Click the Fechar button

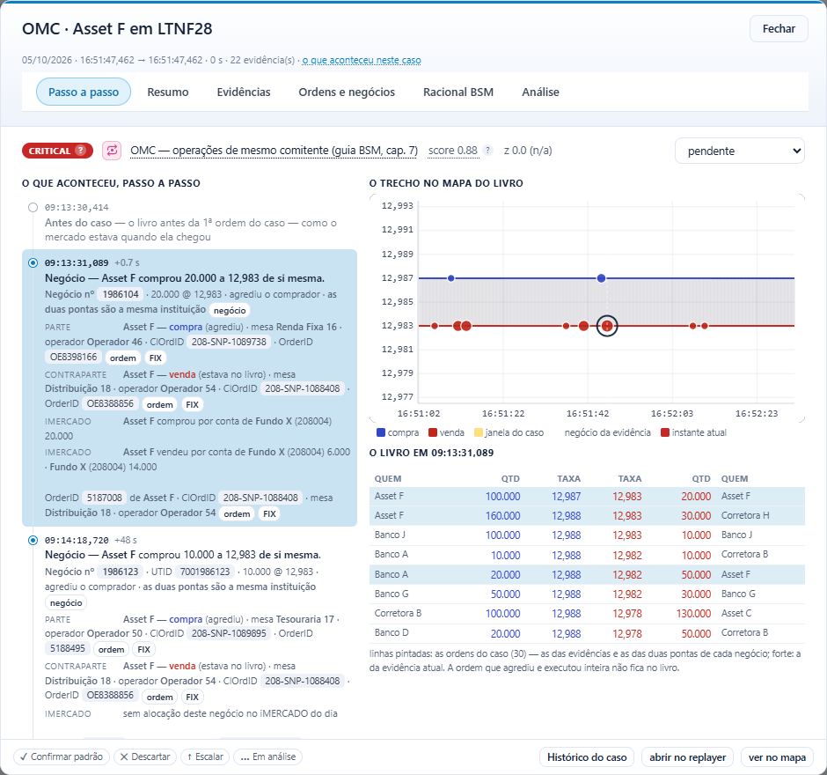(x=779, y=28)
